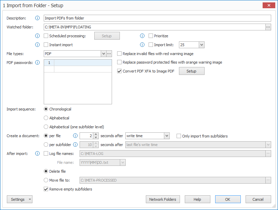
Task: Check Replace invalid files with red warning image
Action: (x=119, y=53)
